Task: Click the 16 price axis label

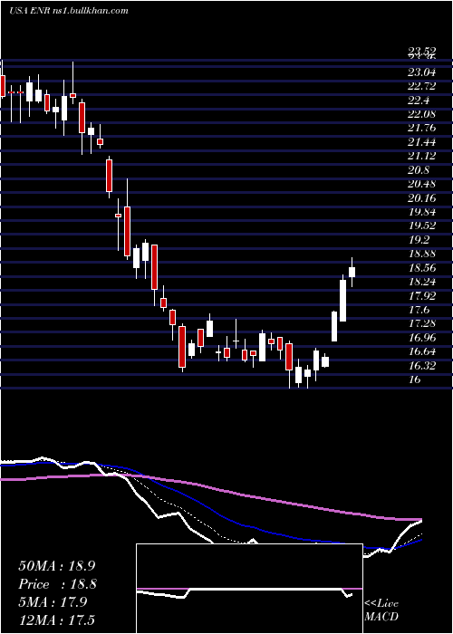Action: click(415, 379)
